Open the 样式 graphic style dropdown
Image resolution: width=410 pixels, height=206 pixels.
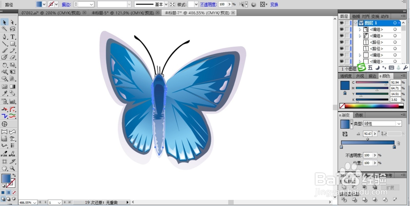pyautogui.click(x=196, y=5)
